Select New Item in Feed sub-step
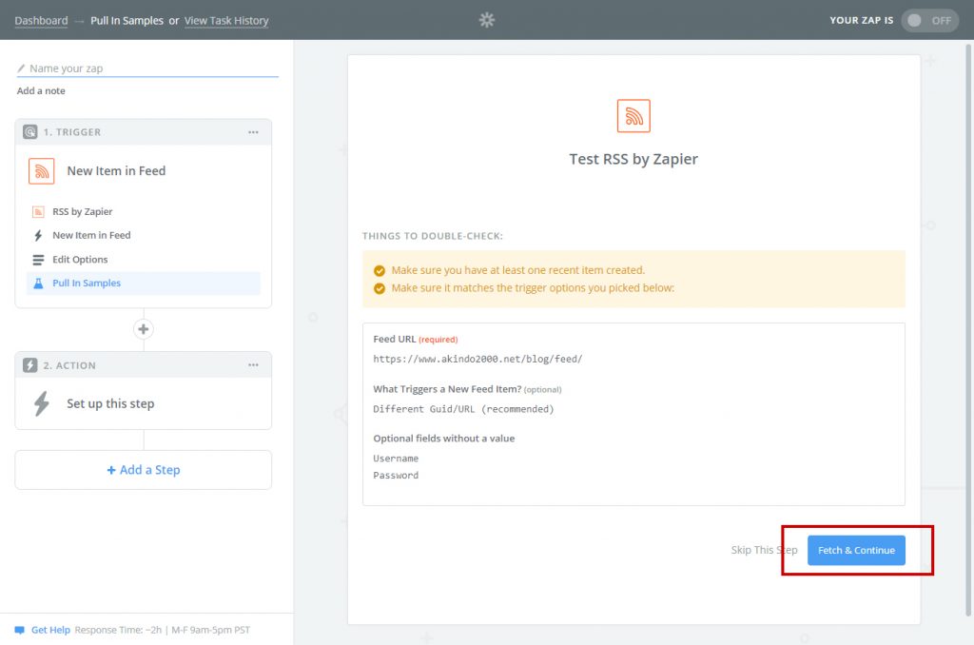 (x=91, y=235)
